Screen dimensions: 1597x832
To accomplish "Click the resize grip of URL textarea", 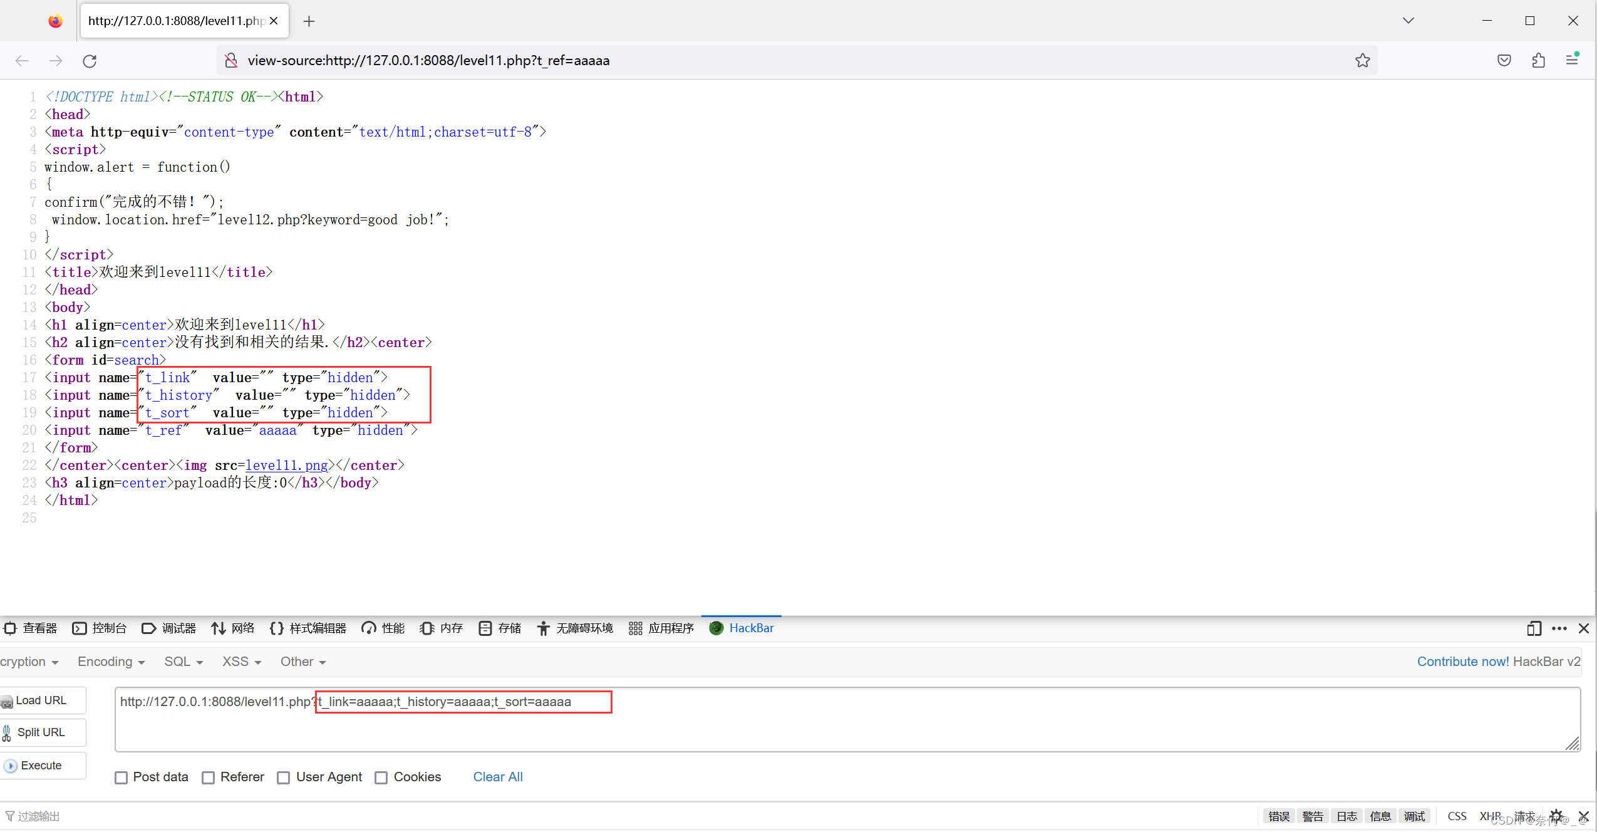I will (1573, 744).
